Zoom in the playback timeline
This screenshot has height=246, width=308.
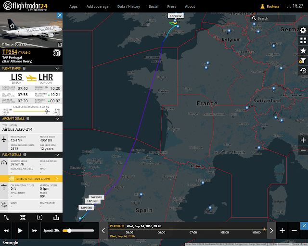click(x=282, y=231)
